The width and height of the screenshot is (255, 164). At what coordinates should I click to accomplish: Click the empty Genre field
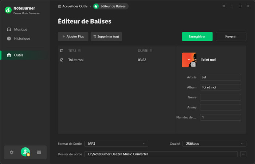pyautogui.click(x=220, y=97)
